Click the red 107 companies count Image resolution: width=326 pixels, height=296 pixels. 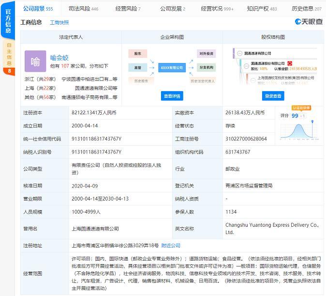coord(65,66)
